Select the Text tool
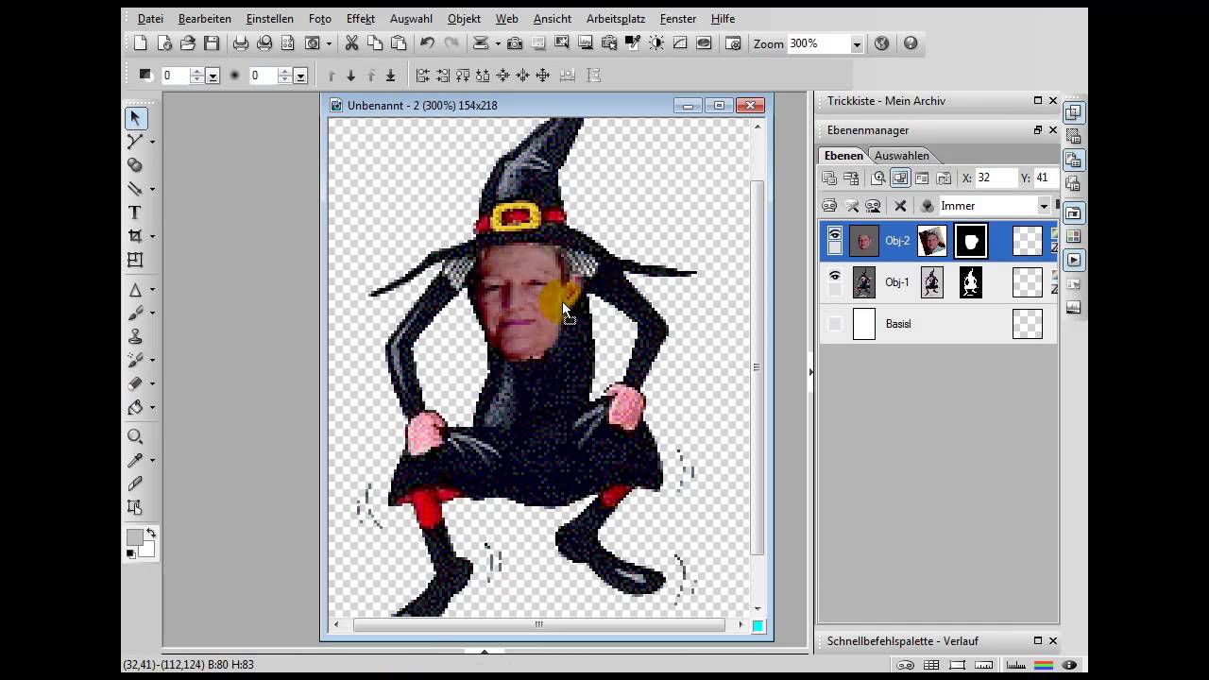 click(135, 212)
